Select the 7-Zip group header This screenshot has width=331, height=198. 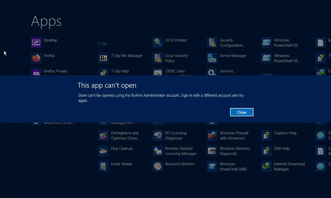pyautogui.click(x=103, y=44)
